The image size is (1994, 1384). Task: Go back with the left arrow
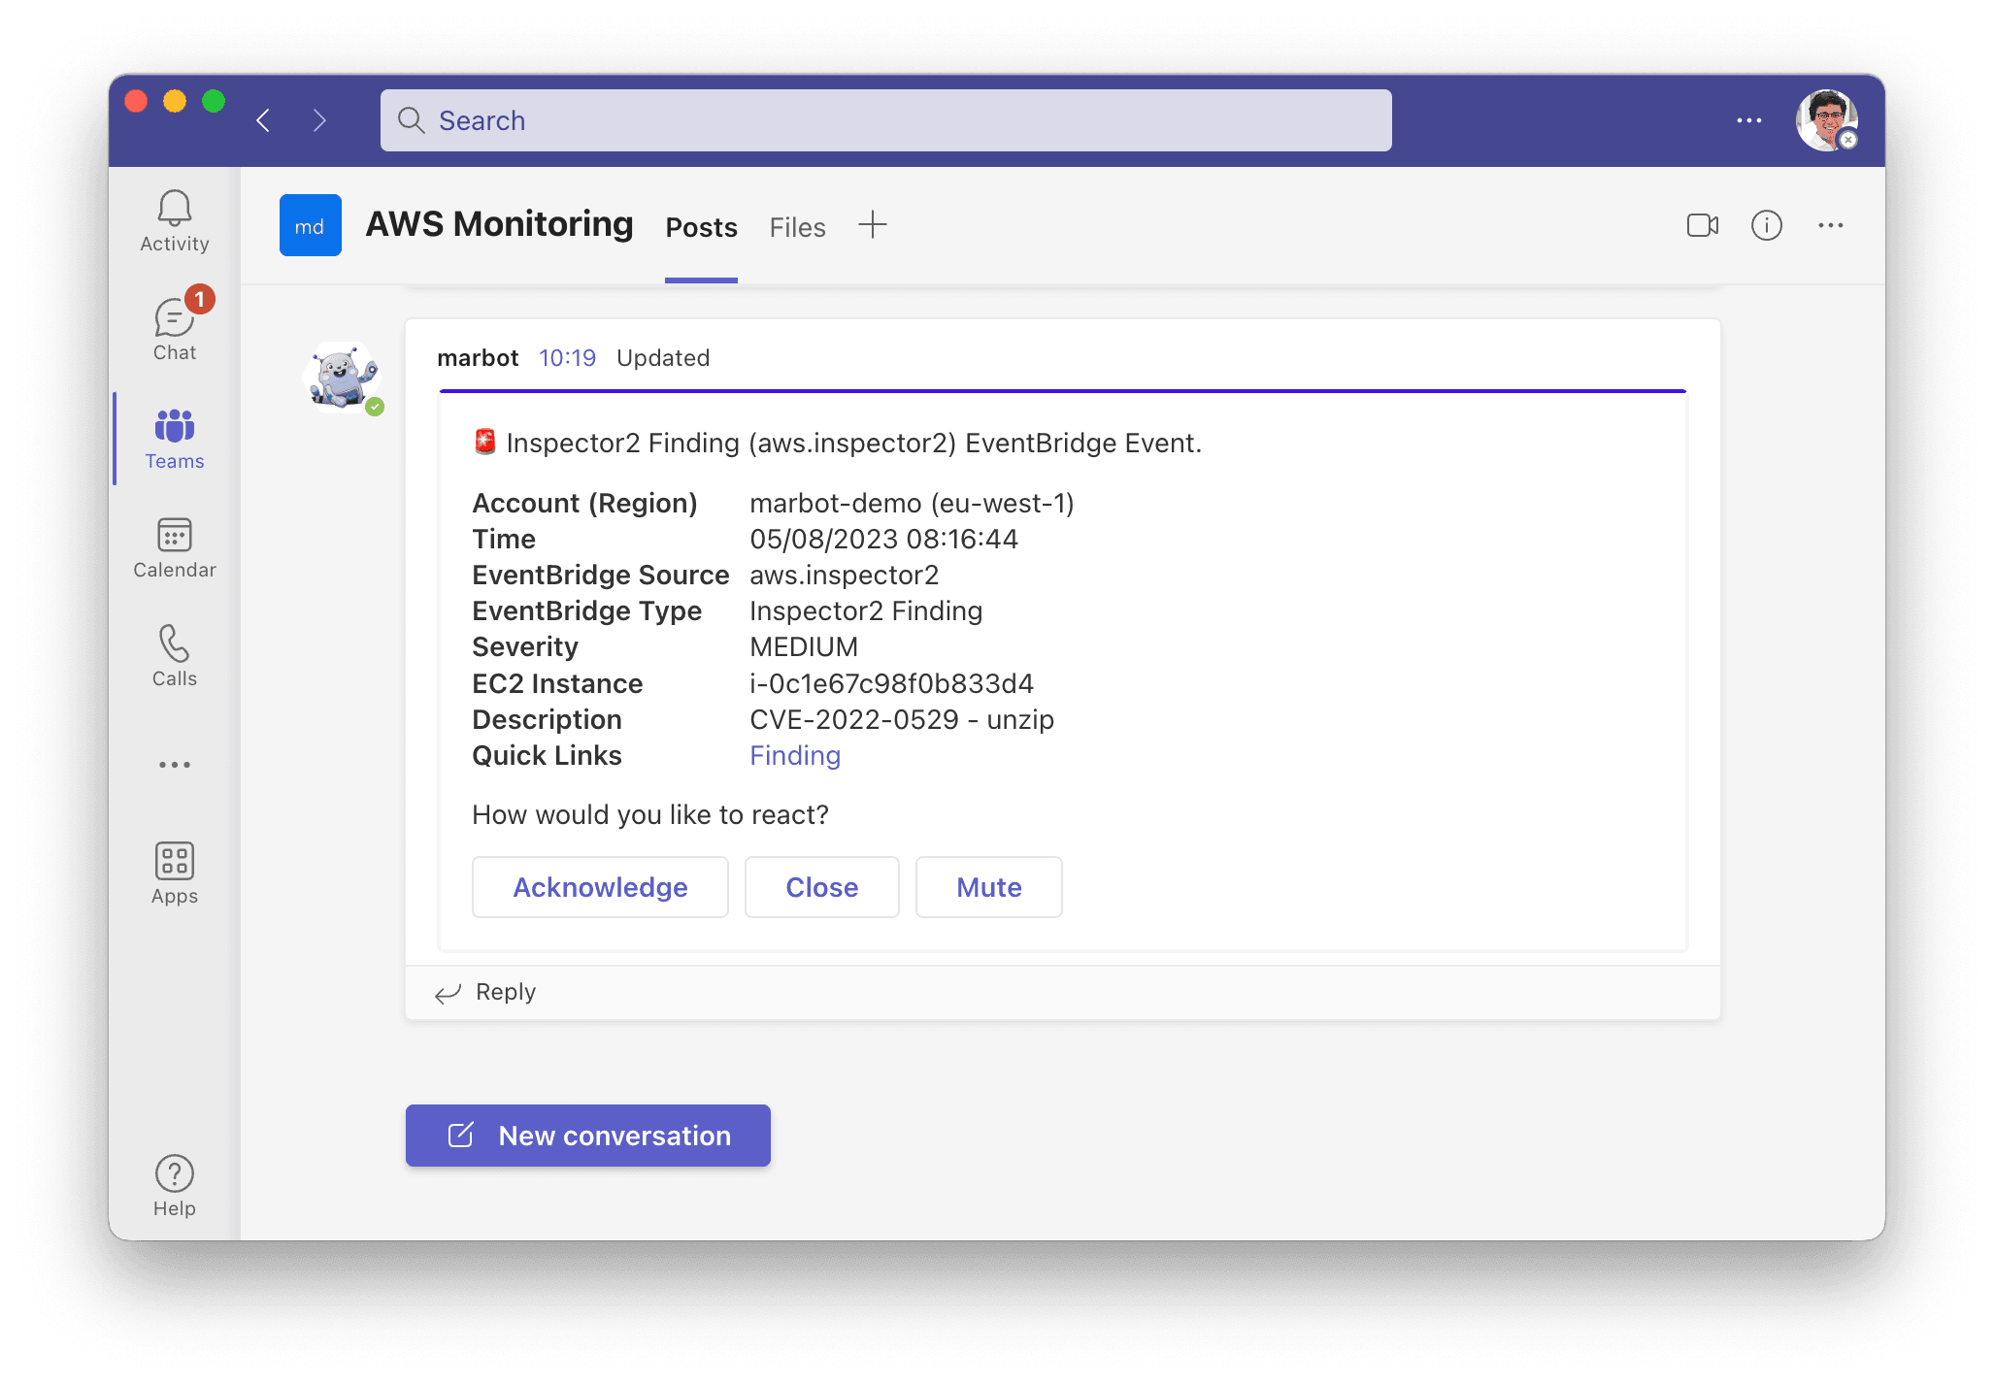click(263, 120)
